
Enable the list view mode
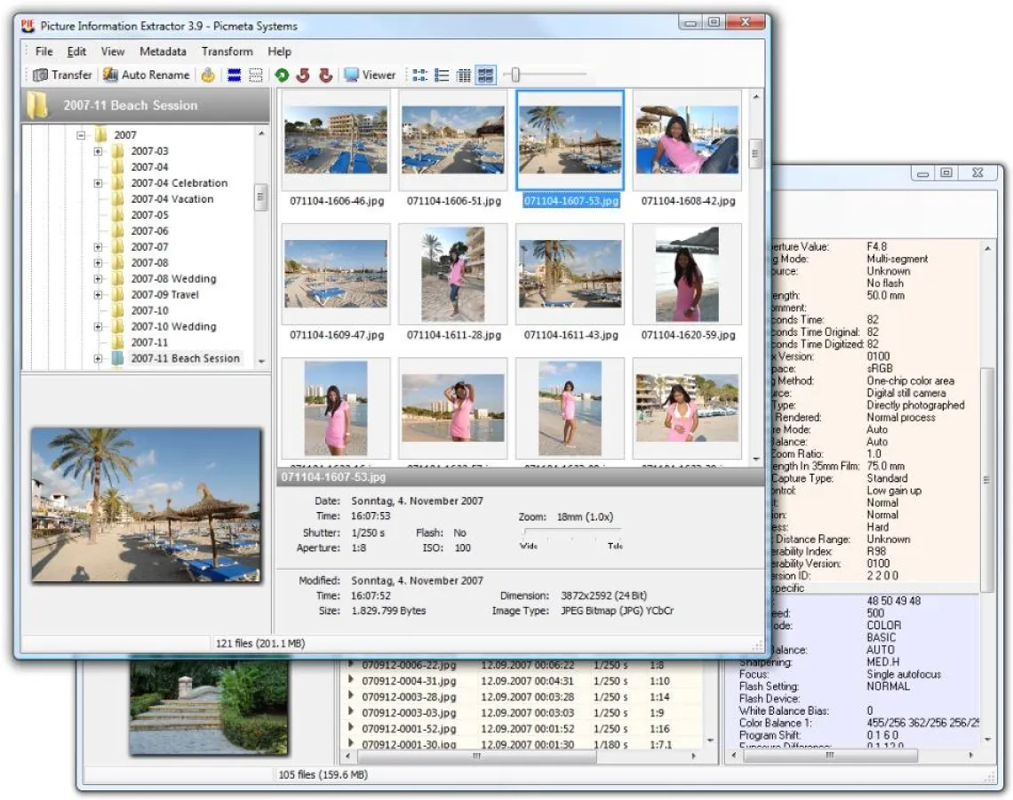pos(442,75)
